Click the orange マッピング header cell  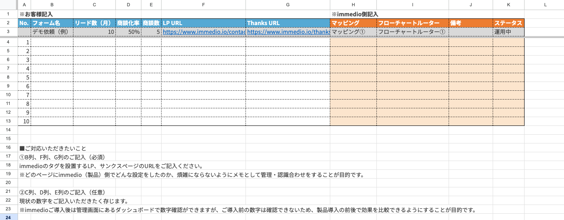[353, 23]
